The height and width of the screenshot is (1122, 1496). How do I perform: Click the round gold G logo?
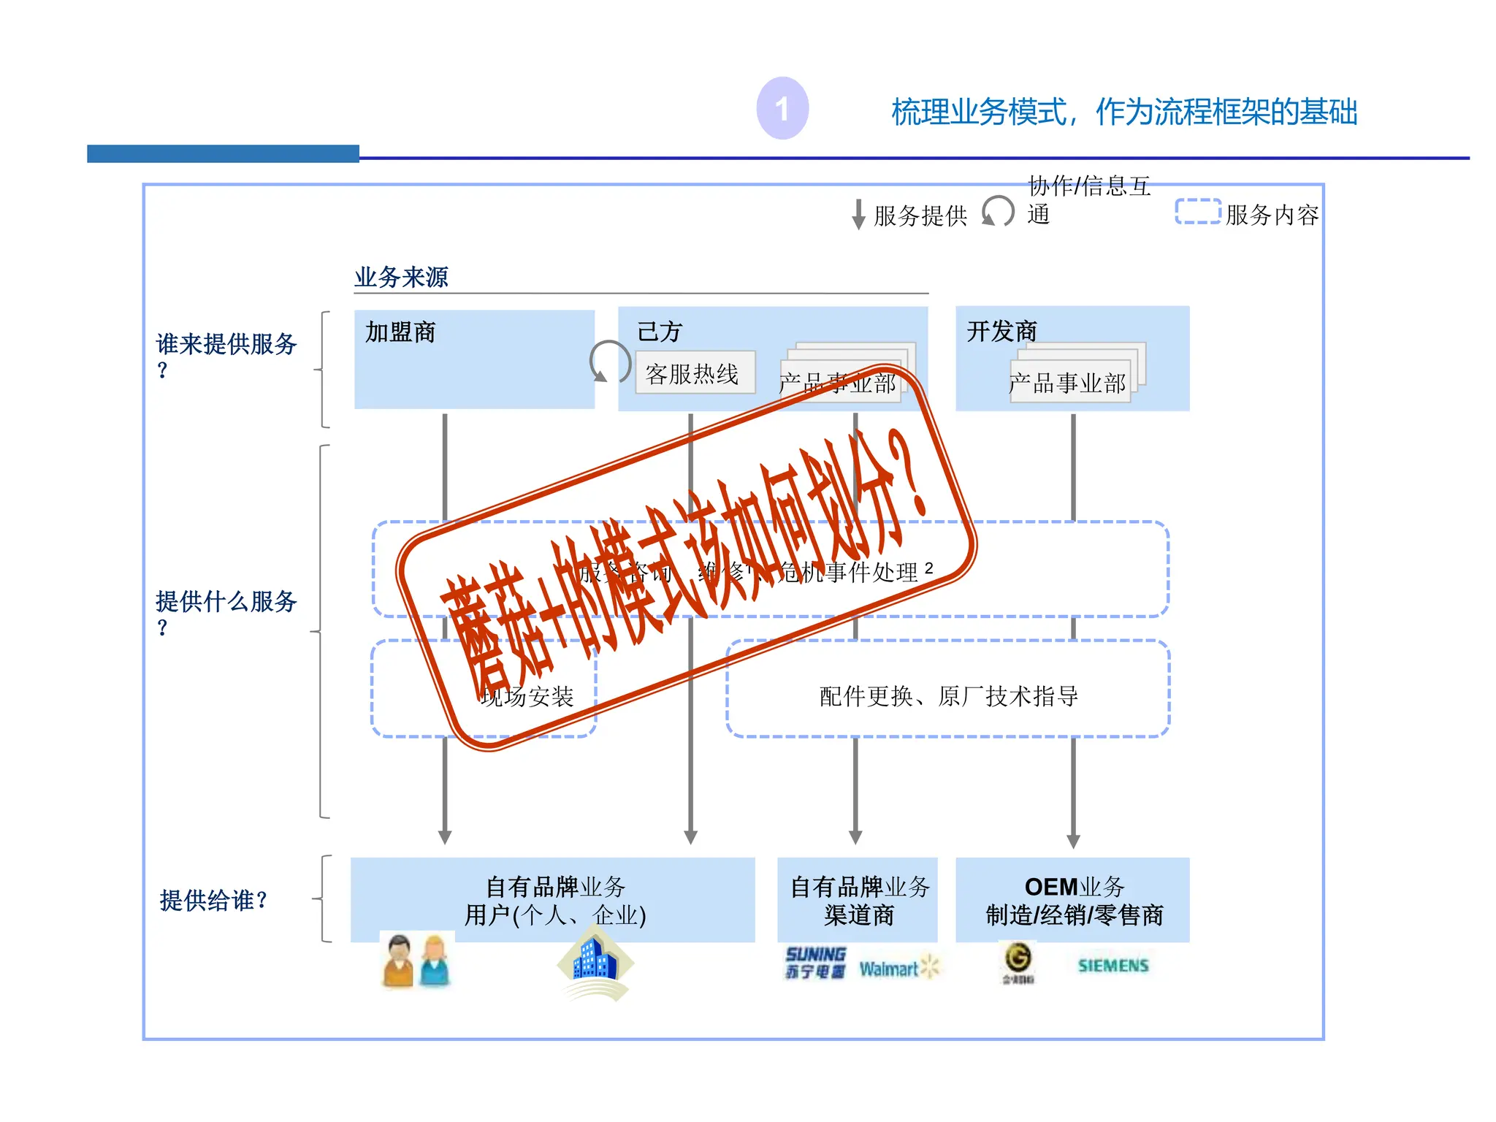point(1018,963)
